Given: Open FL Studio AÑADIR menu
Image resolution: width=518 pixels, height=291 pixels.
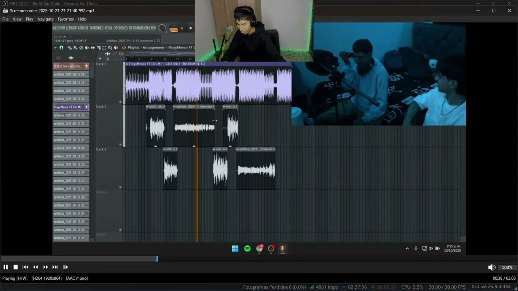Looking at the screenshot, I should pos(83,28).
